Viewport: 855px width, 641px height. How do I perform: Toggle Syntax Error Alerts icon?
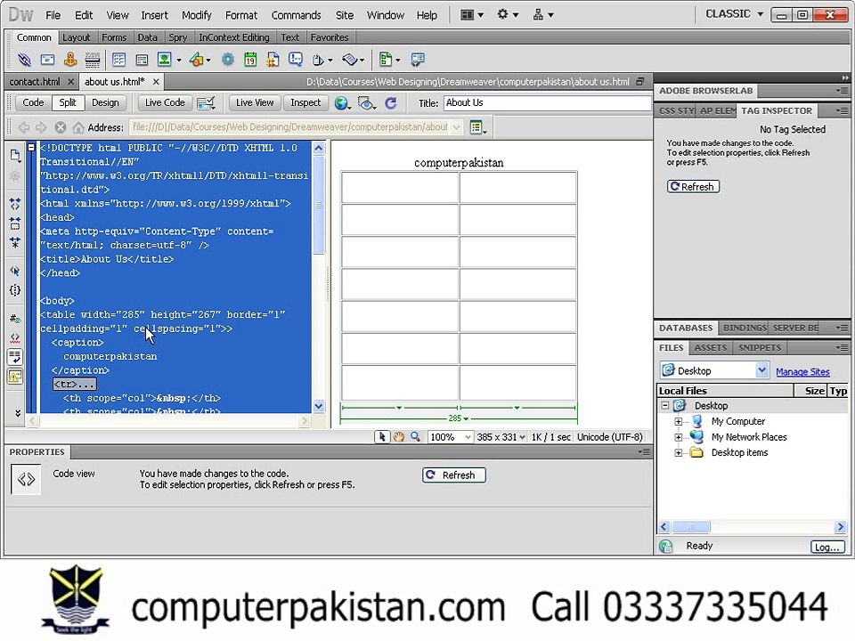[x=15, y=376]
